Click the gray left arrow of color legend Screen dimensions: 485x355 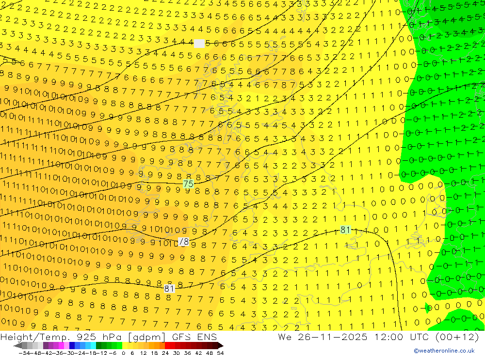[17, 345]
